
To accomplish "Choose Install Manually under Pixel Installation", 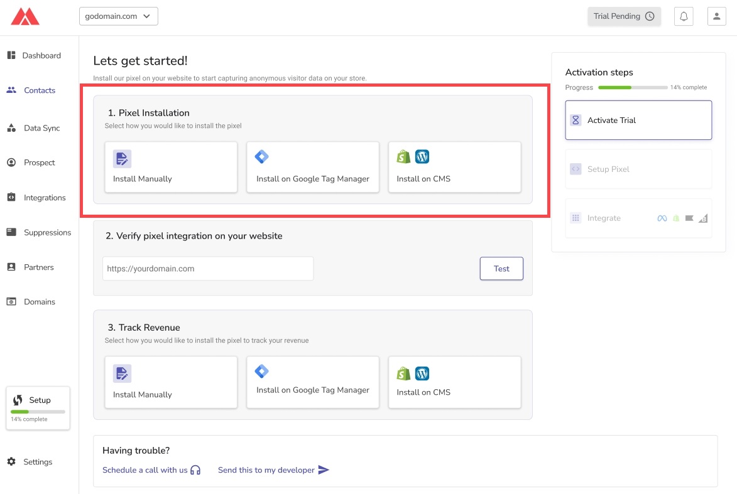I will [x=171, y=167].
